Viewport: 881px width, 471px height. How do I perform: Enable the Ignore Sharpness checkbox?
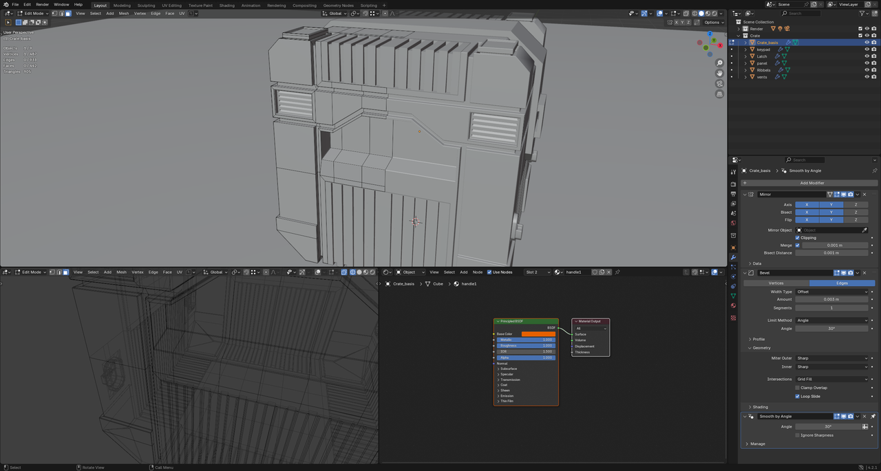point(798,435)
